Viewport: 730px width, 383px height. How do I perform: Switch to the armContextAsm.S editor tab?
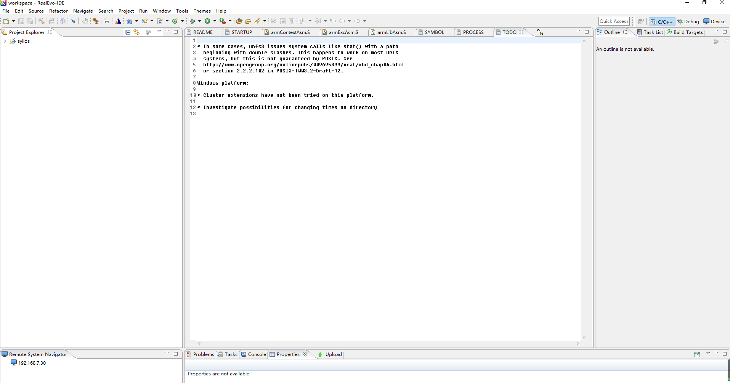[290, 32]
